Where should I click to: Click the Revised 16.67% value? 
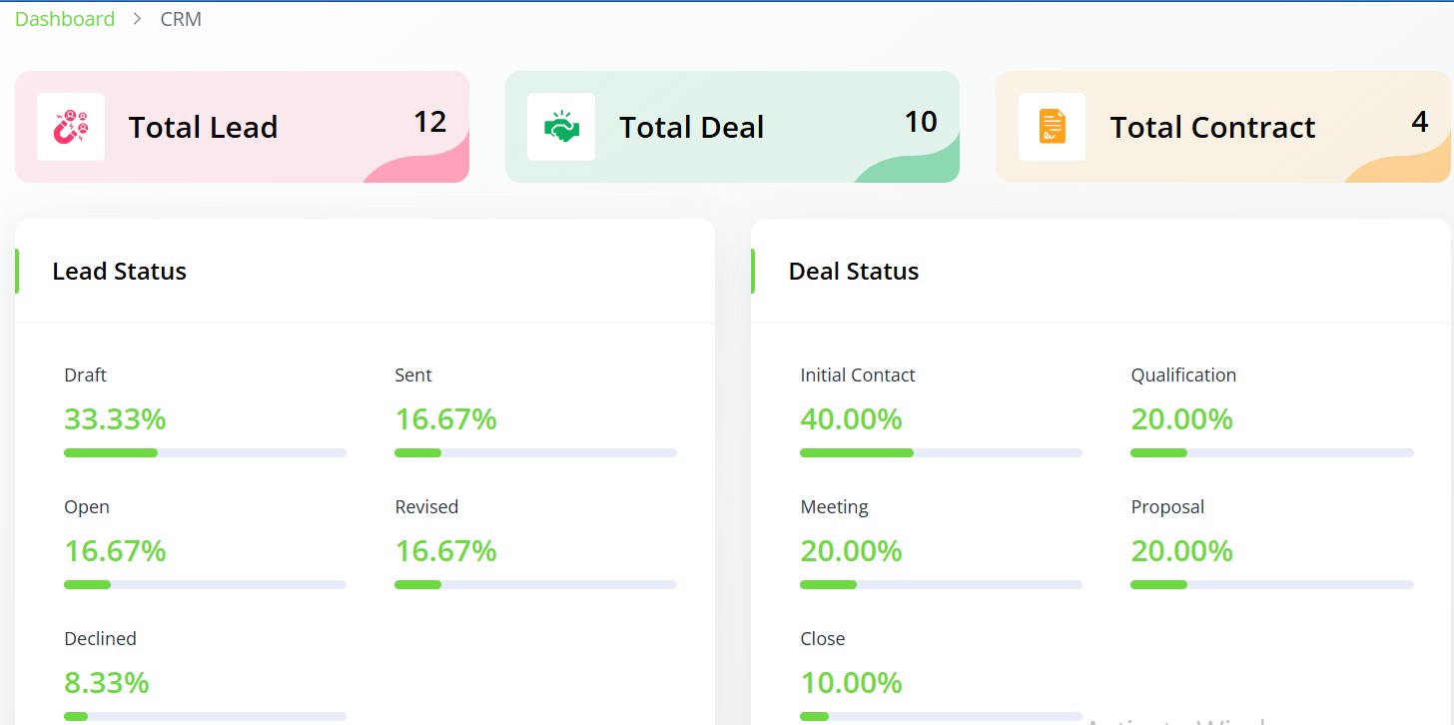coord(445,551)
